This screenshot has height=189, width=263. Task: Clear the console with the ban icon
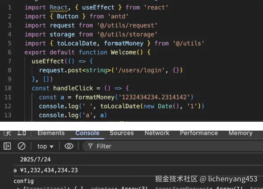tap(22, 146)
